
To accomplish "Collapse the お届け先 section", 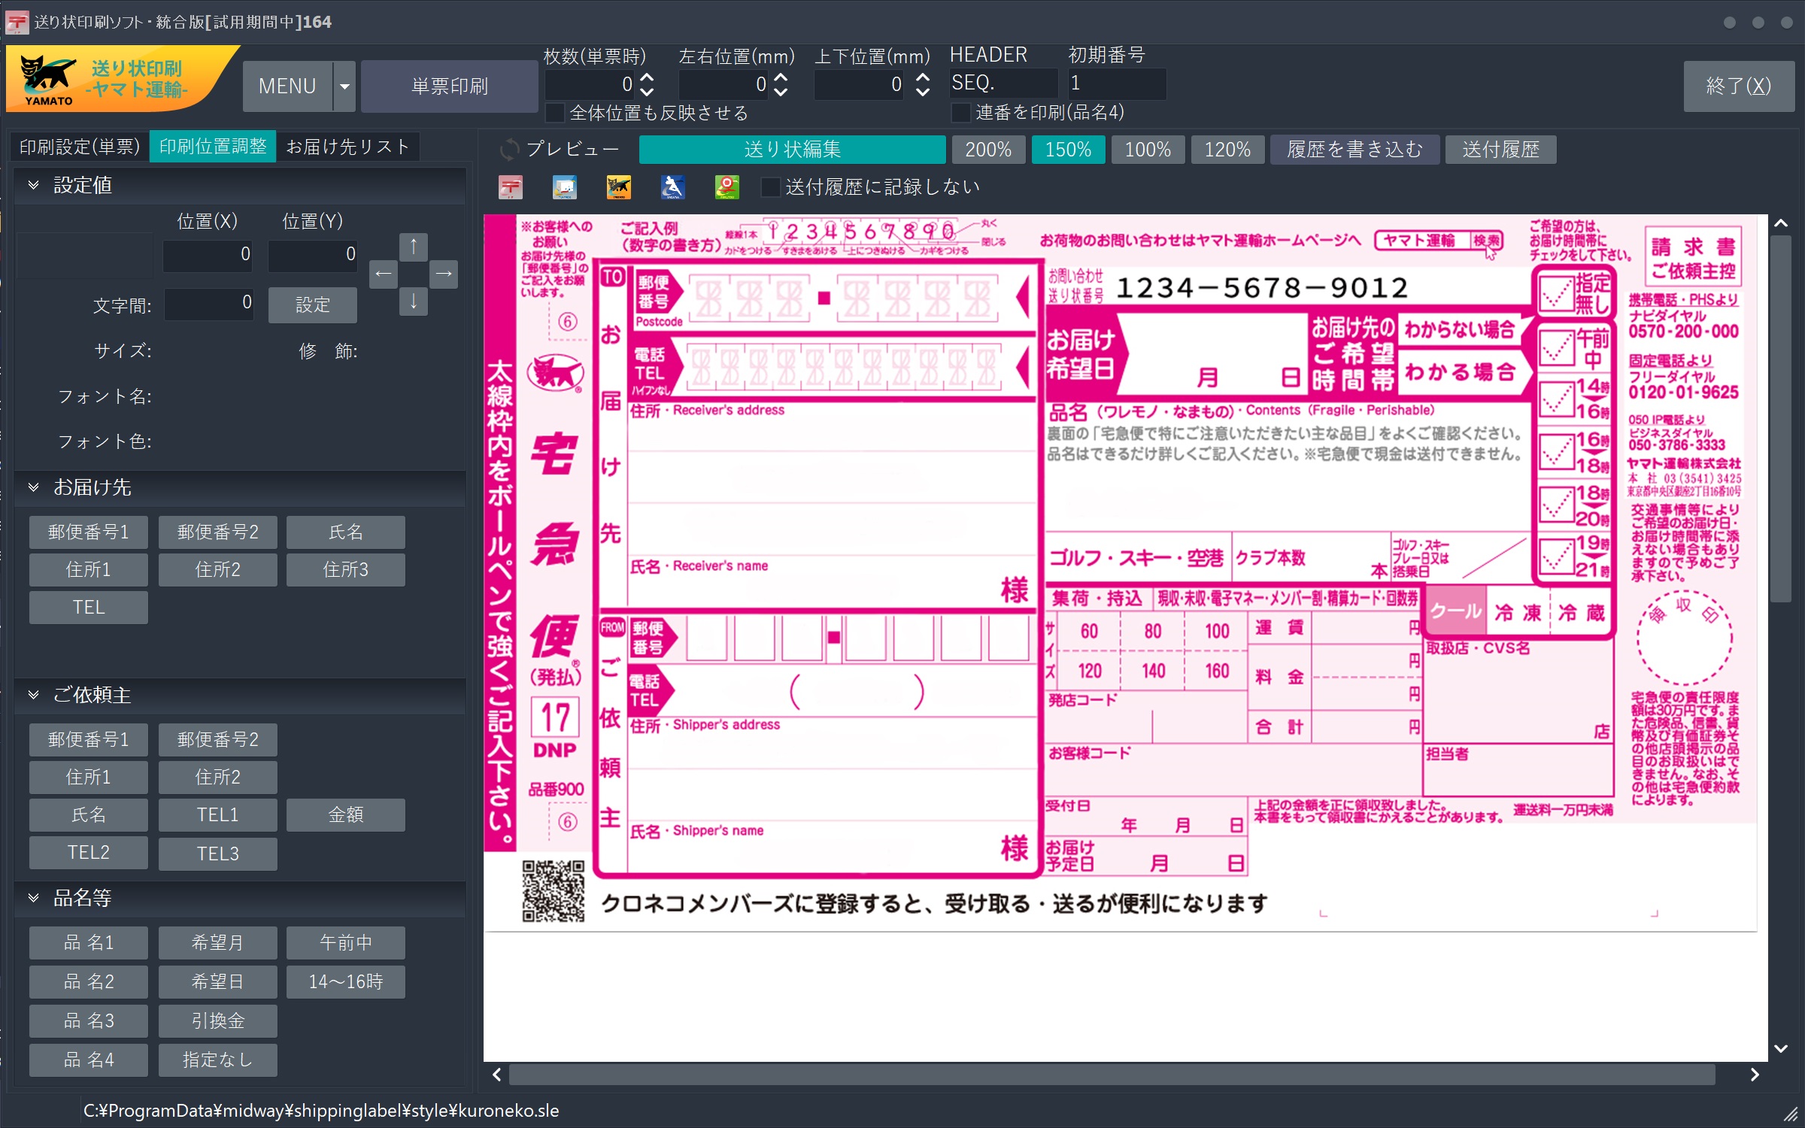I will coord(33,487).
